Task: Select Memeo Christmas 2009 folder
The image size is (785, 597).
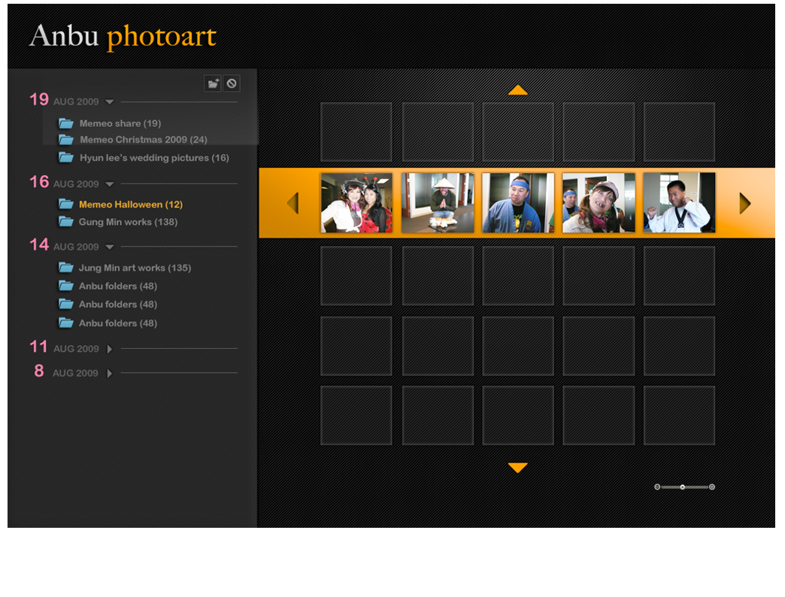Action: pyautogui.click(x=143, y=140)
